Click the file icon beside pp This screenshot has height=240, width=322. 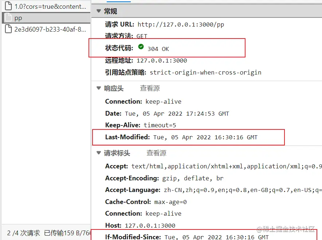tap(8, 17)
